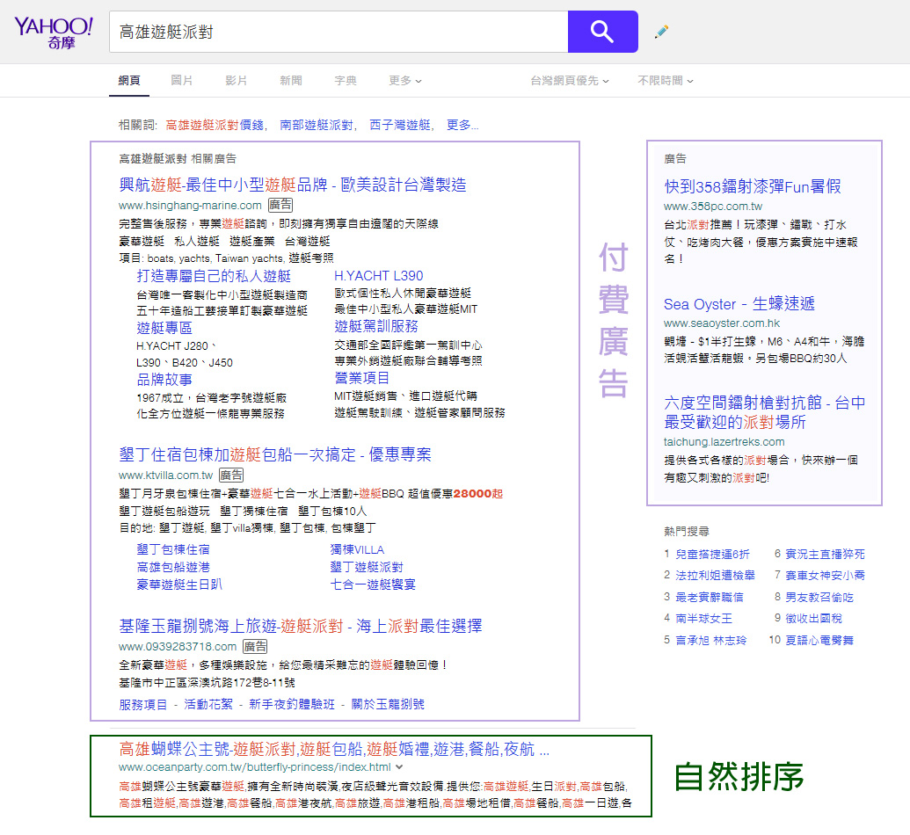
Task: Open sitelink 關於玉龍捌號
Action: tap(388, 704)
